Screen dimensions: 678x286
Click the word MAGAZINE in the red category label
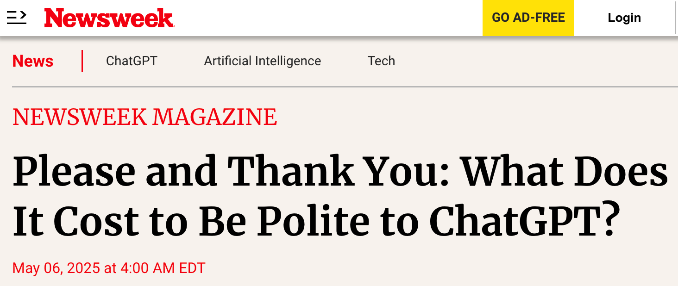[214, 117]
